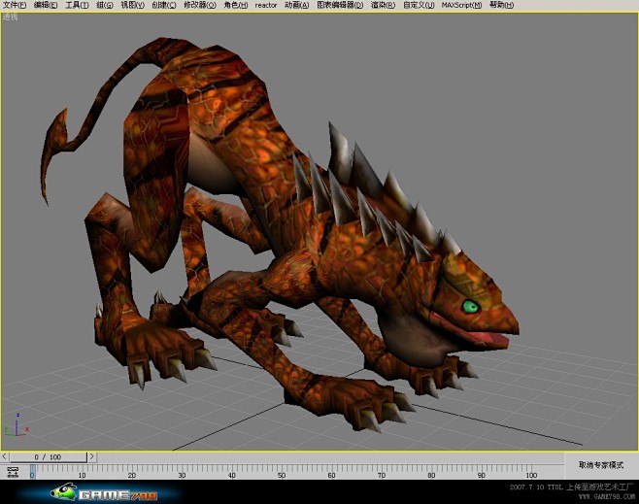
Task: Open the reactor menu
Action: coord(266,5)
